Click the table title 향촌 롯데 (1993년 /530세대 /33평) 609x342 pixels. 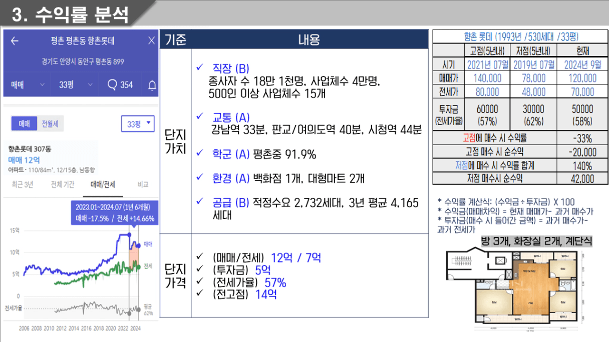[521, 36]
